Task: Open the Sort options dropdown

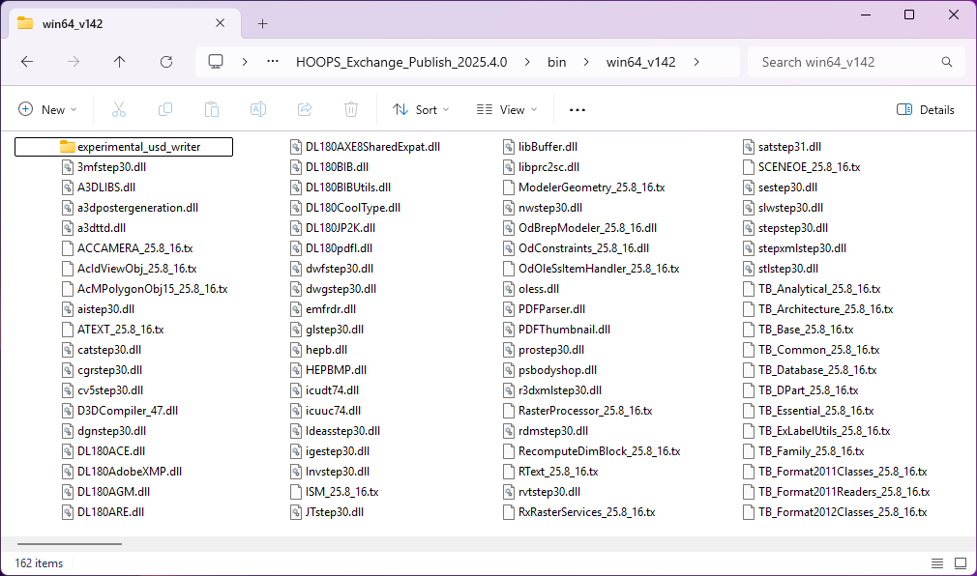Action: pos(420,109)
